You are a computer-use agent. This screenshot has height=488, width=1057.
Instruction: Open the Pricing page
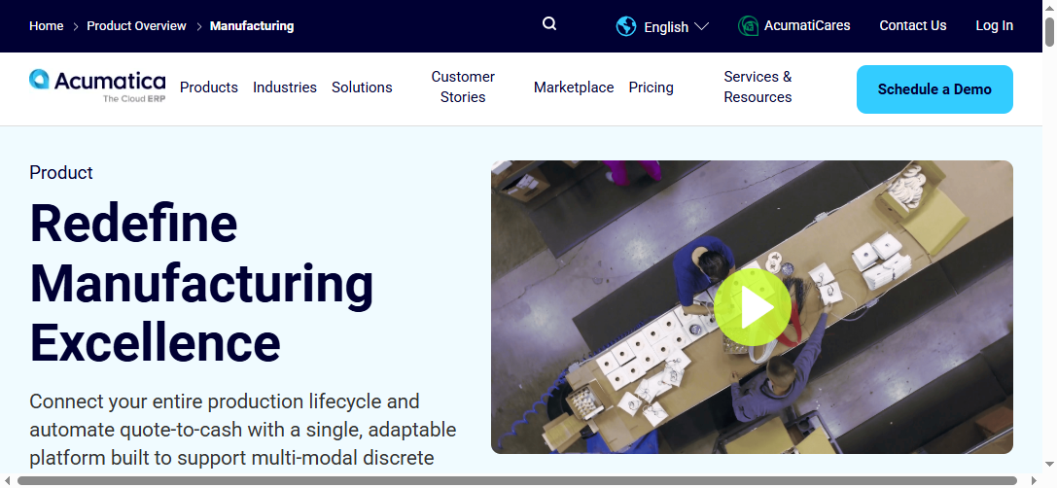click(652, 87)
